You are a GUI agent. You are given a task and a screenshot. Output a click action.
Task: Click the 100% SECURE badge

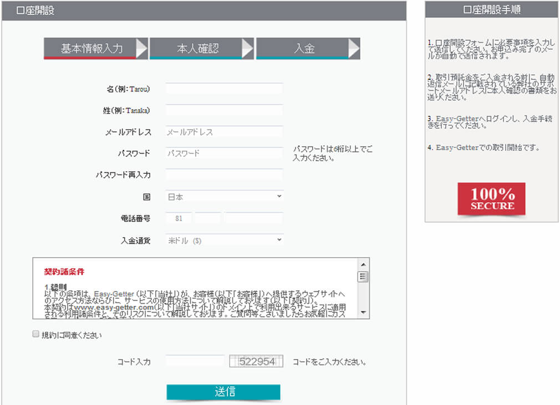491,199
